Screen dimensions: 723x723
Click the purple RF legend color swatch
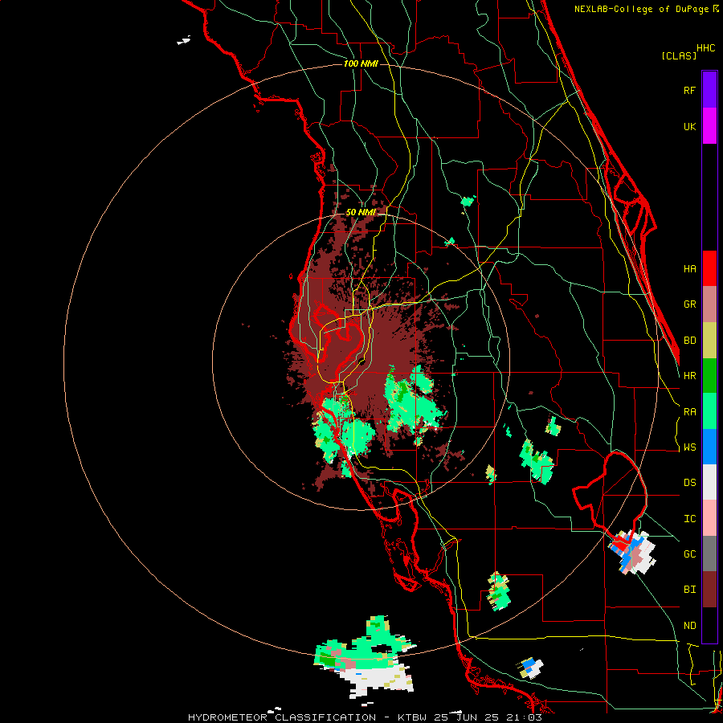(x=709, y=90)
